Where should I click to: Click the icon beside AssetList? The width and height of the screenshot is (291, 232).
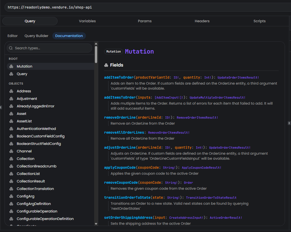point(11,121)
